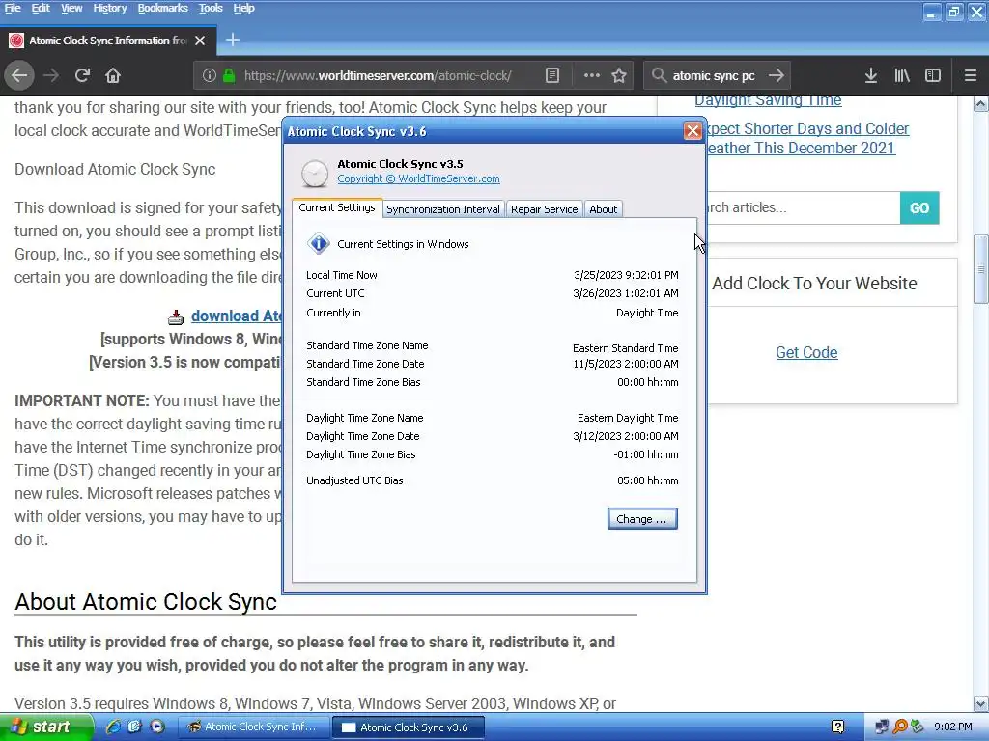Open the Edit menu
Image resolution: width=989 pixels, height=741 pixels.
[x=41, y=8]
